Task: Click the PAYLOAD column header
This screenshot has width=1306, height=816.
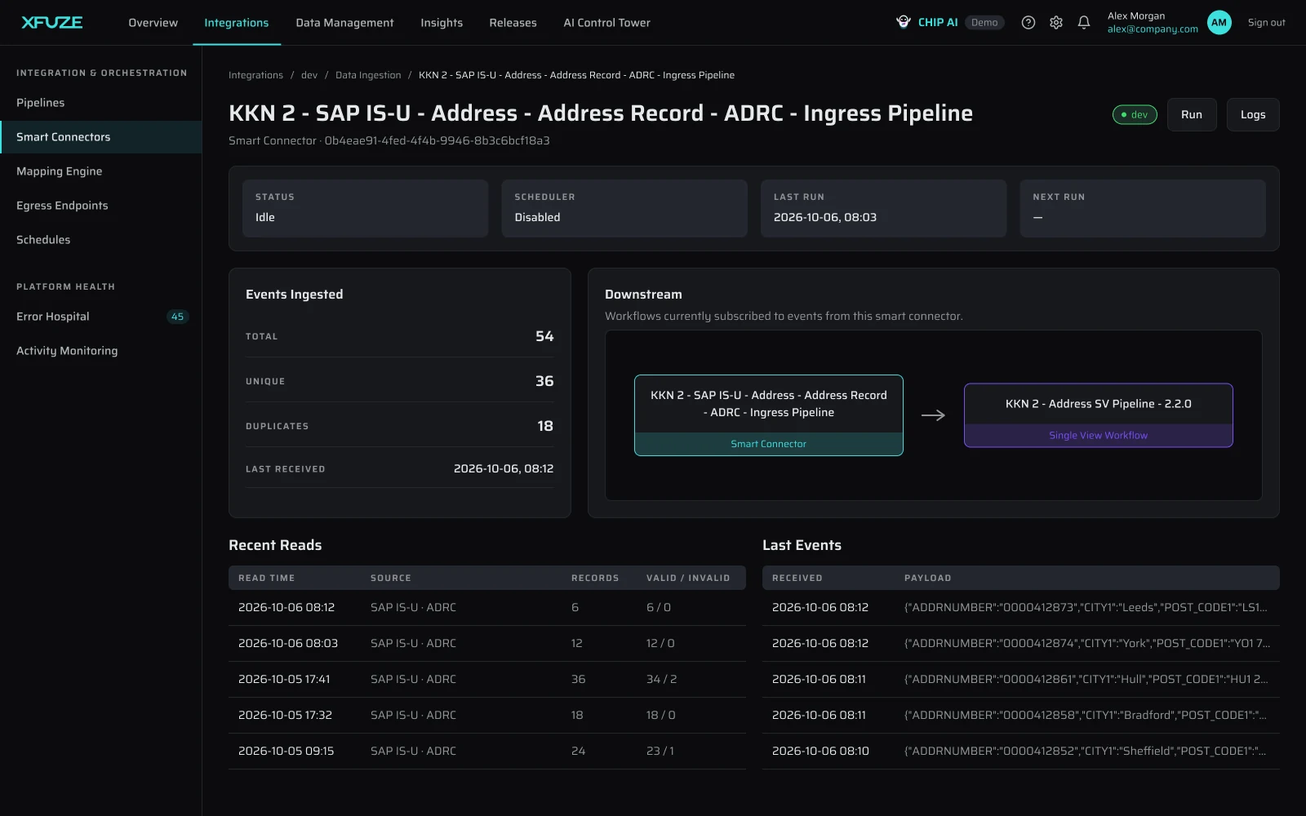Action: click(x=927, y=578)
